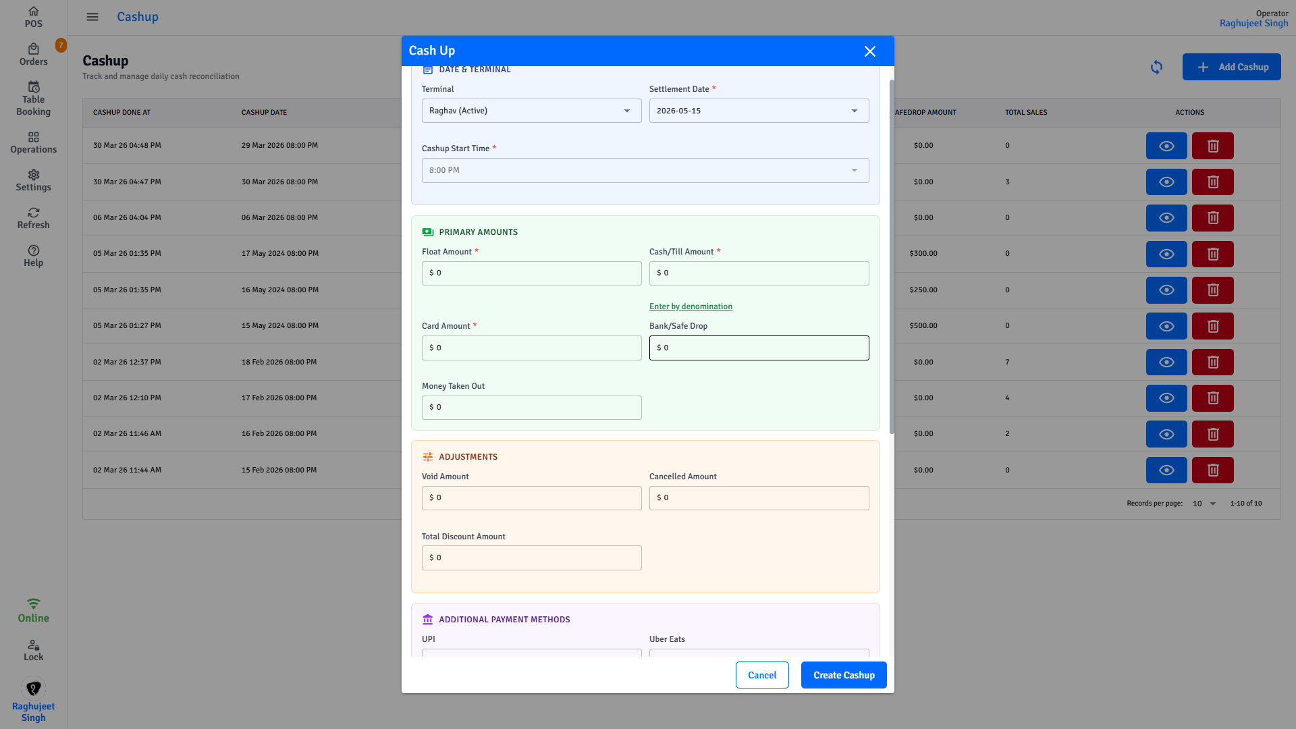Screen dimensions: 1296x729
Task: Click the TOTAL SALES column header
Action: 1026,113
